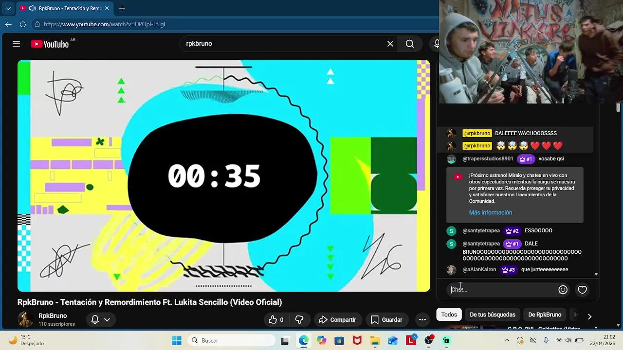This screenshot has width=623, height=350.
Task: Launch Microsoft Store from the taskbar
Action: point(339,340)
